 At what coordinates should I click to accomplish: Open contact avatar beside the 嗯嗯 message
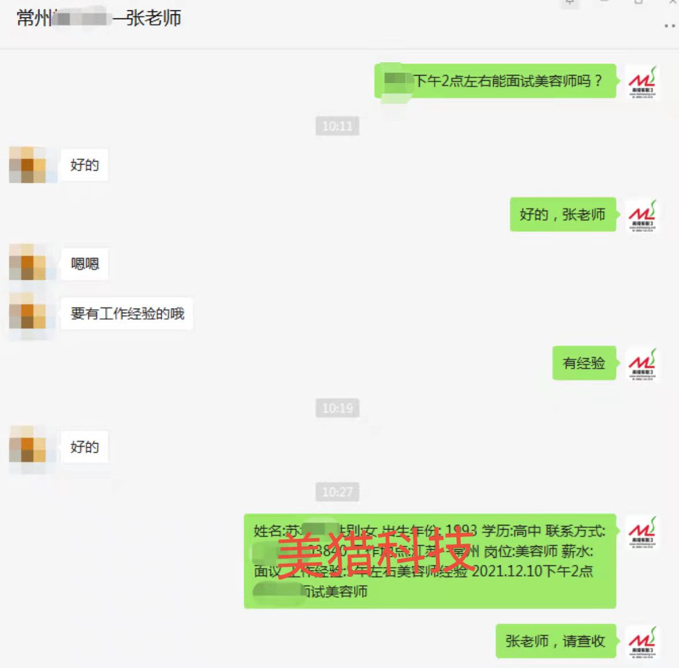tap(28, 262)
